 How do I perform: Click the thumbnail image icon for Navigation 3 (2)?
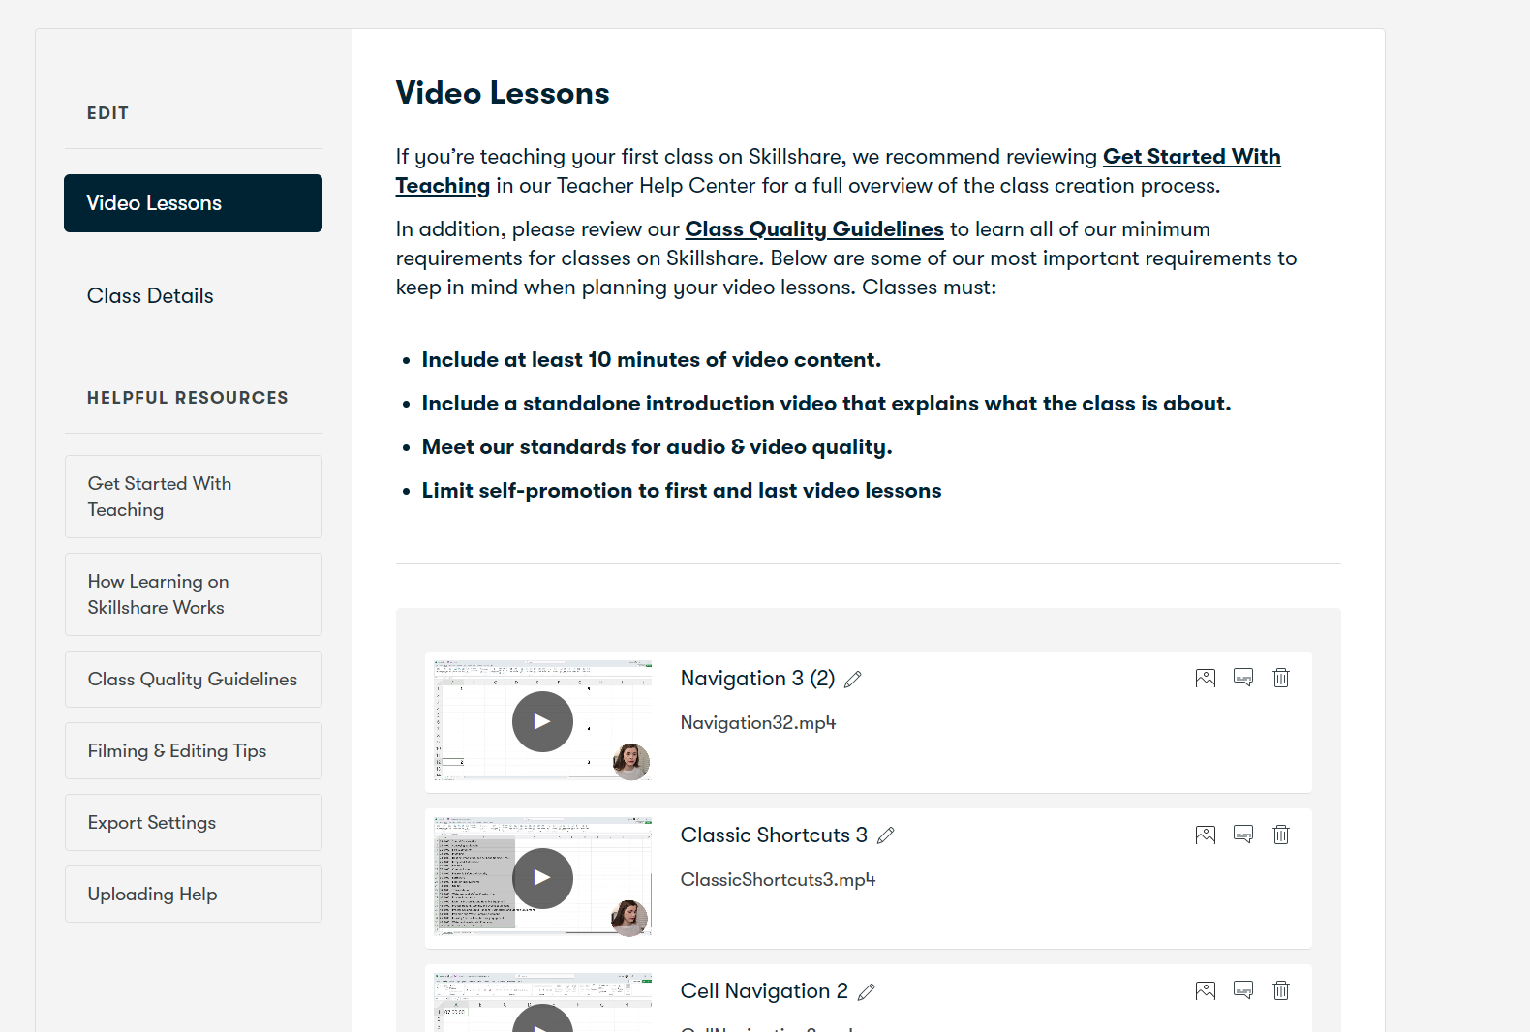point(1206,678)
